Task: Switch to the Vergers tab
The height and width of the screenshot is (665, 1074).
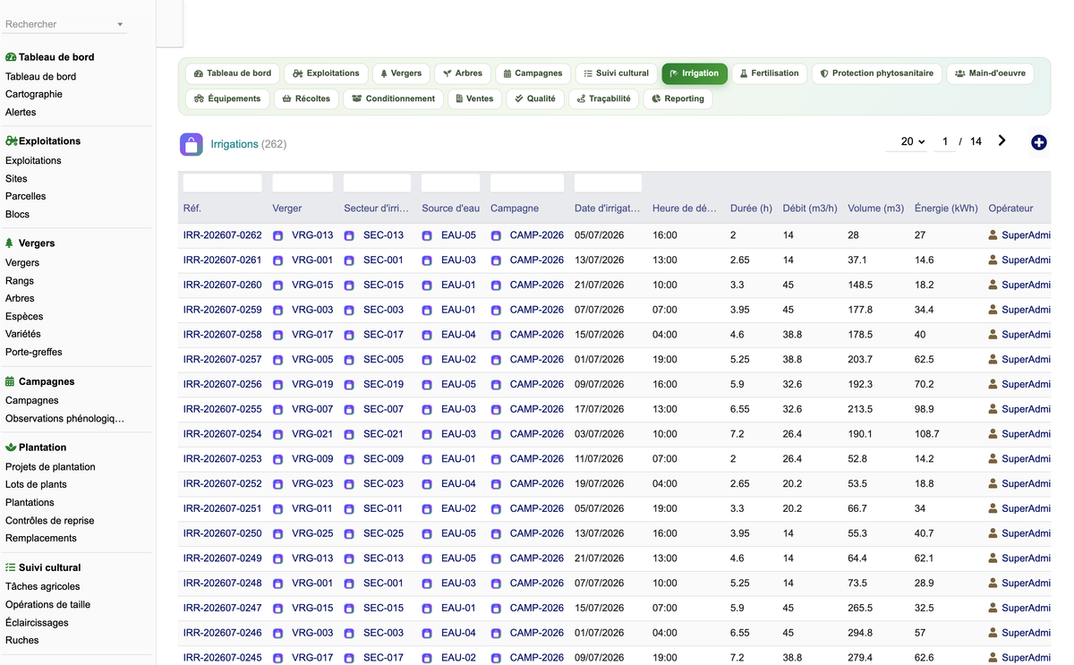Action: pyautogui.click(x=401, y=73)
